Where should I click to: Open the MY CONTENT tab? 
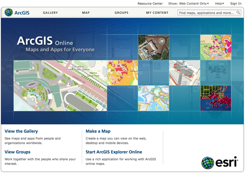pos(157,13)
